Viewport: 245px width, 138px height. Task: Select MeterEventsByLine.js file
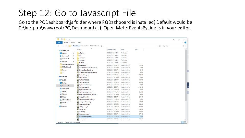point(110,117)
